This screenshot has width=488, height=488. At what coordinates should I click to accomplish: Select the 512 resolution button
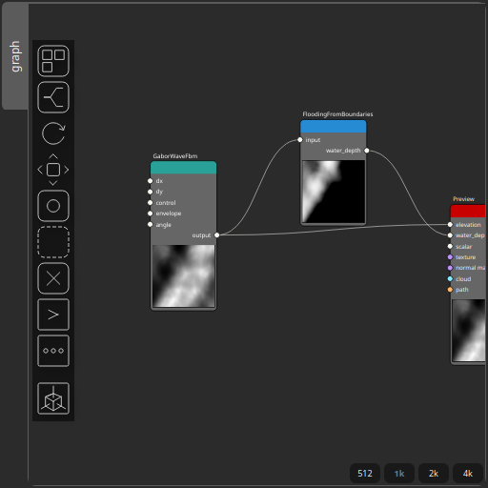tap(365, 474)
